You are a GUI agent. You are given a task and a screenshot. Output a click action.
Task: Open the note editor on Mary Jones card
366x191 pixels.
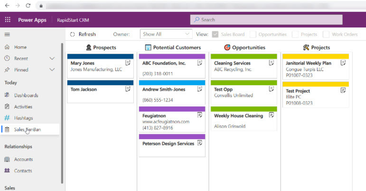(x=128, y=63)
